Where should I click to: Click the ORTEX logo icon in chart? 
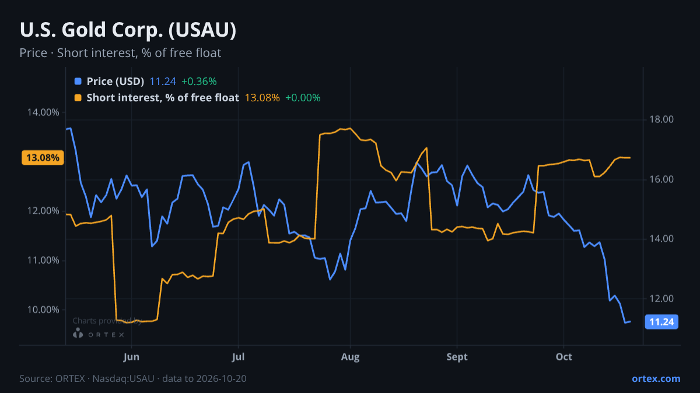coord(78,334)
